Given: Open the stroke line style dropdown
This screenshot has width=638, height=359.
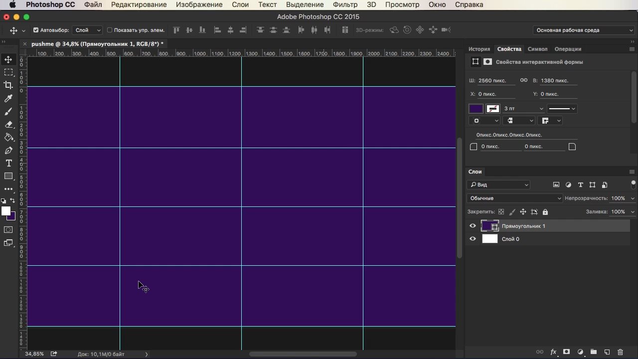Looking at the screenshot, I should pyautogui.click(x=562, y=109).
